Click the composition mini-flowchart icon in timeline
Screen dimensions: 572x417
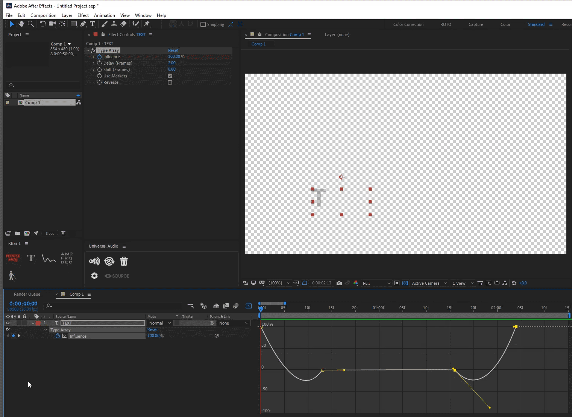pyautogui.click(x=191, y=306)
